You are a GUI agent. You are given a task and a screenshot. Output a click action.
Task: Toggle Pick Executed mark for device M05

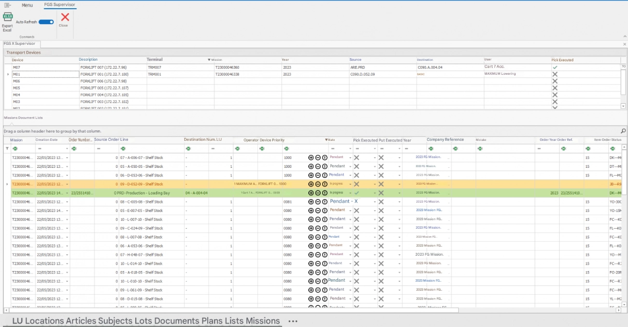pos(555,88)
